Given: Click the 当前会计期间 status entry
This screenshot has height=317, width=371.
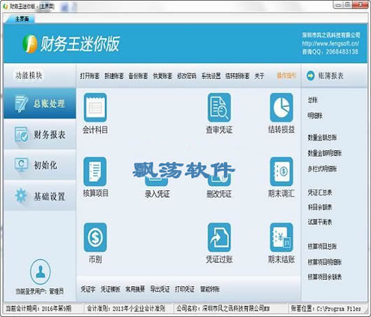Looking at the screenshot, I should (38, 308).
